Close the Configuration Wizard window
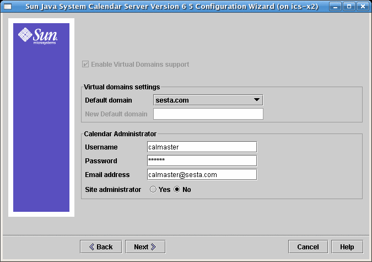The height and width of the screenshot is (262, 372). [x=363, y=7]
